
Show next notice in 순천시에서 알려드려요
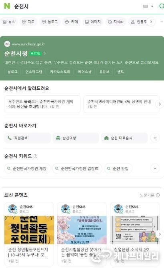[x=160, y=104]
